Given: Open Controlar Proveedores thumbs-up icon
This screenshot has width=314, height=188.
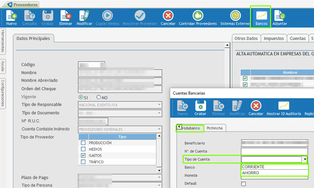Looking at the screenshot, I should (198, 16).
